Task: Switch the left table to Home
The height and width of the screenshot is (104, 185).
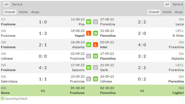Action: tap(23, 12)
